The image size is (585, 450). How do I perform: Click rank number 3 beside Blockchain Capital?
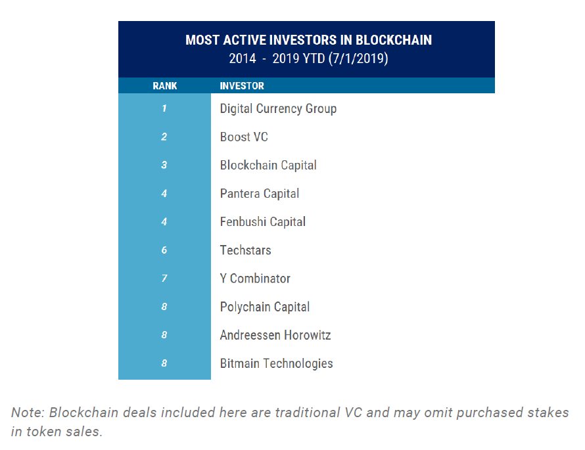[164, 165]
